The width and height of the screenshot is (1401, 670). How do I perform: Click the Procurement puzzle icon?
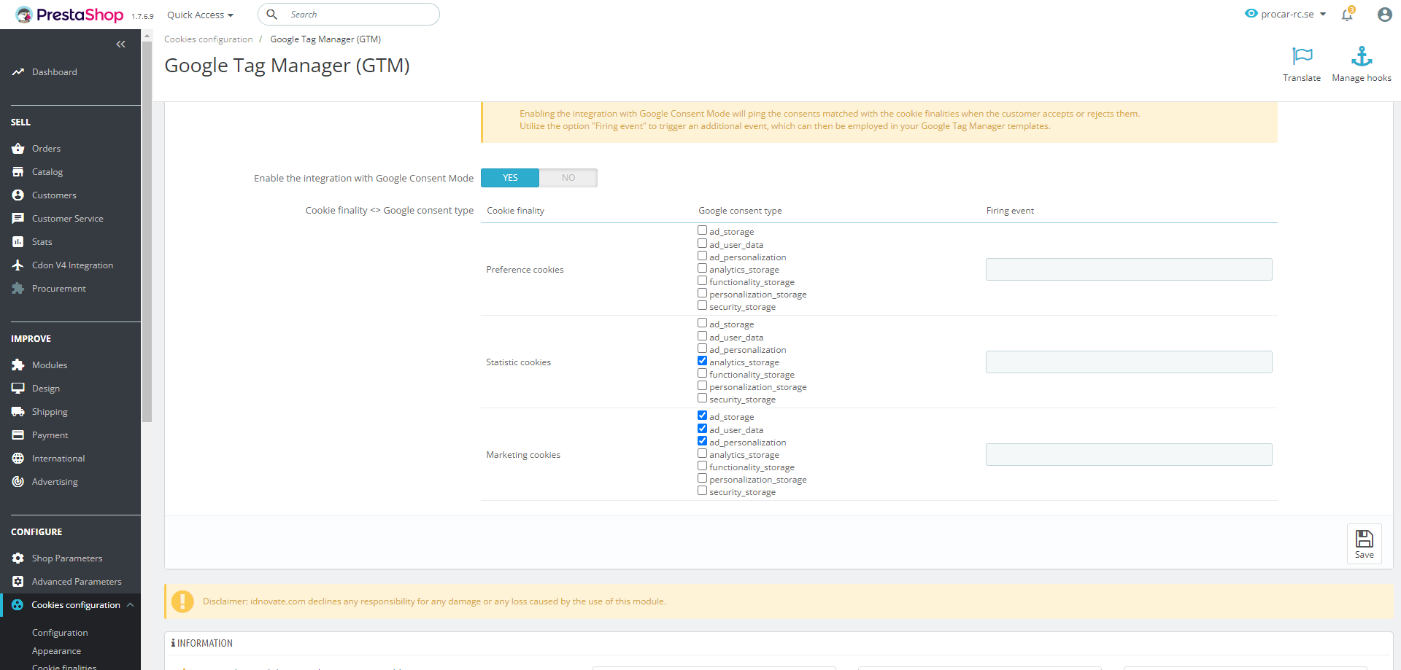coord(18,289)
